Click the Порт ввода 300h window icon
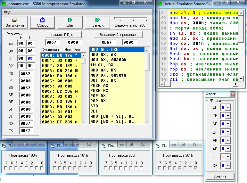Image resolution: width=247 pixels, height=183 pixels. tap(103, 146)
